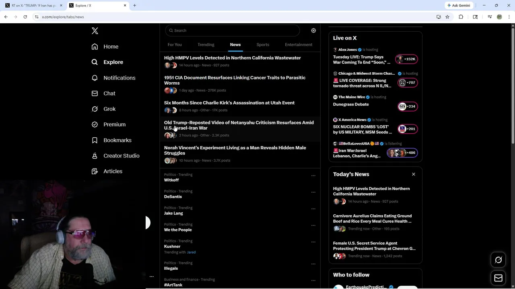Open a new browser tab

(134, 6)
